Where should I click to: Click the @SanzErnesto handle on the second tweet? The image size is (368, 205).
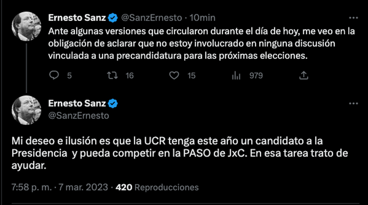pyautogui.click(x=79, y=116)
